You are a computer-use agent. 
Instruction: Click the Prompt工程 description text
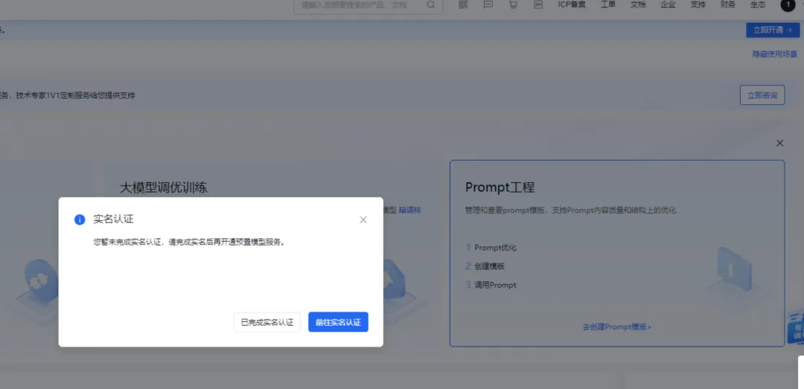tap(571, 210)
